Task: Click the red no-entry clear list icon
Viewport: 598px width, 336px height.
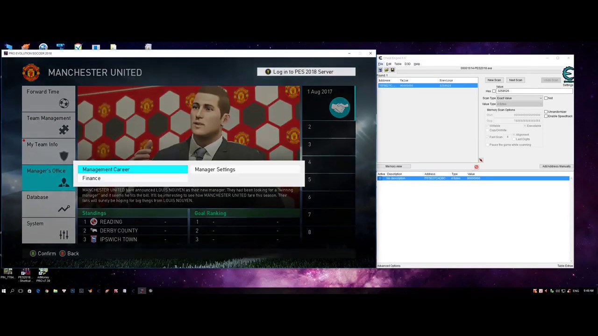Action: [477, 167]
